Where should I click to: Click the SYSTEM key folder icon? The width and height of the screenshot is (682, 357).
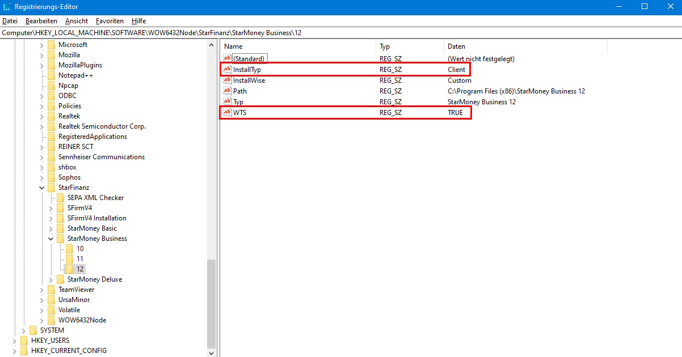33,330
